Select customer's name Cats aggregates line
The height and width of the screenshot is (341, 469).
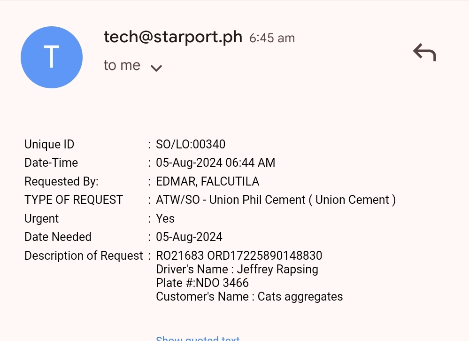tap(249, 297)
